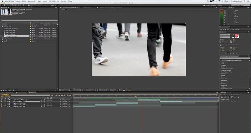Select the Unified Camera tool

pyautogui.click(x=13, y=5)
